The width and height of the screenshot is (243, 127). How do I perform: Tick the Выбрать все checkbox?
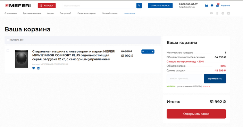point(8,40)
